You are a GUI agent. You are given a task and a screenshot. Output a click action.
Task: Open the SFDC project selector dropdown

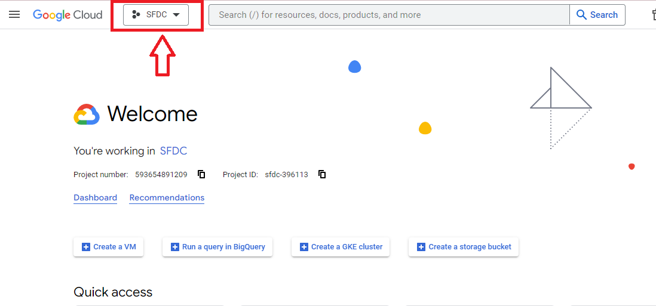[155, 14]
